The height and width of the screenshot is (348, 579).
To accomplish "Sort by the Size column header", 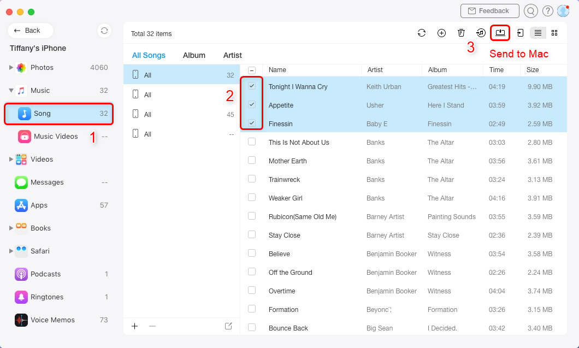I will 533,70.
